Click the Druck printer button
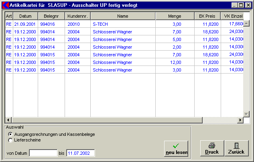The height and width of the screenshot is (162, 254). (212, 148)
